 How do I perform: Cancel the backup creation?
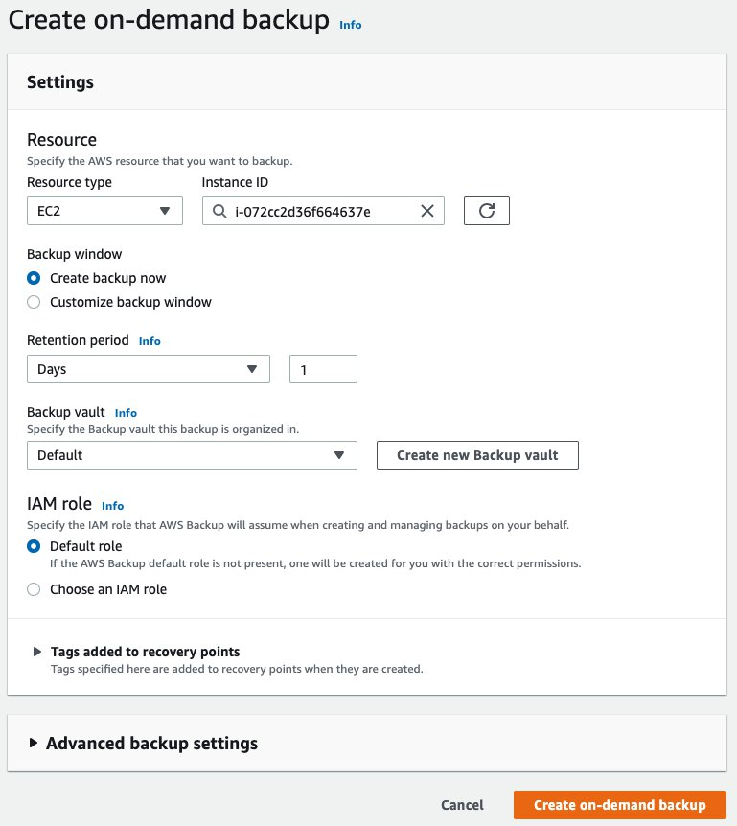tap(462, 805)
